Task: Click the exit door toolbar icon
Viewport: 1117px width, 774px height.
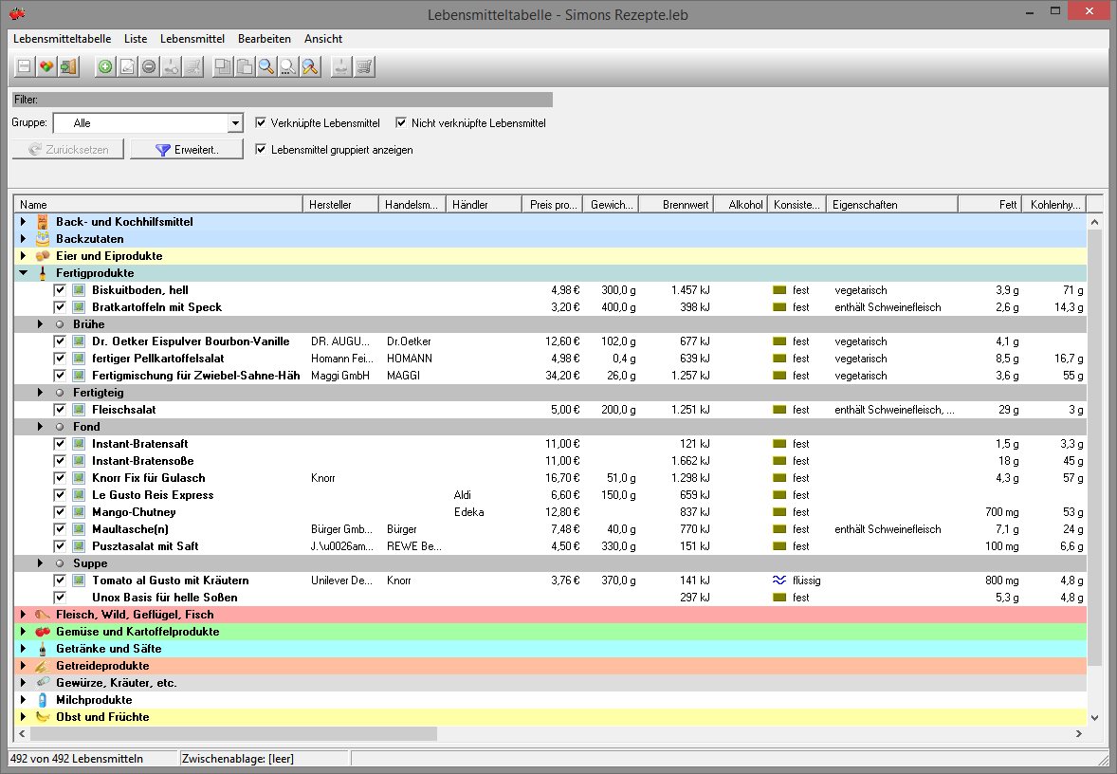Action: (67, 66)
